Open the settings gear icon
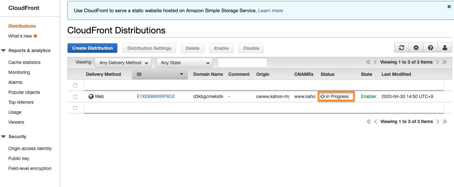 click(416, 48)
